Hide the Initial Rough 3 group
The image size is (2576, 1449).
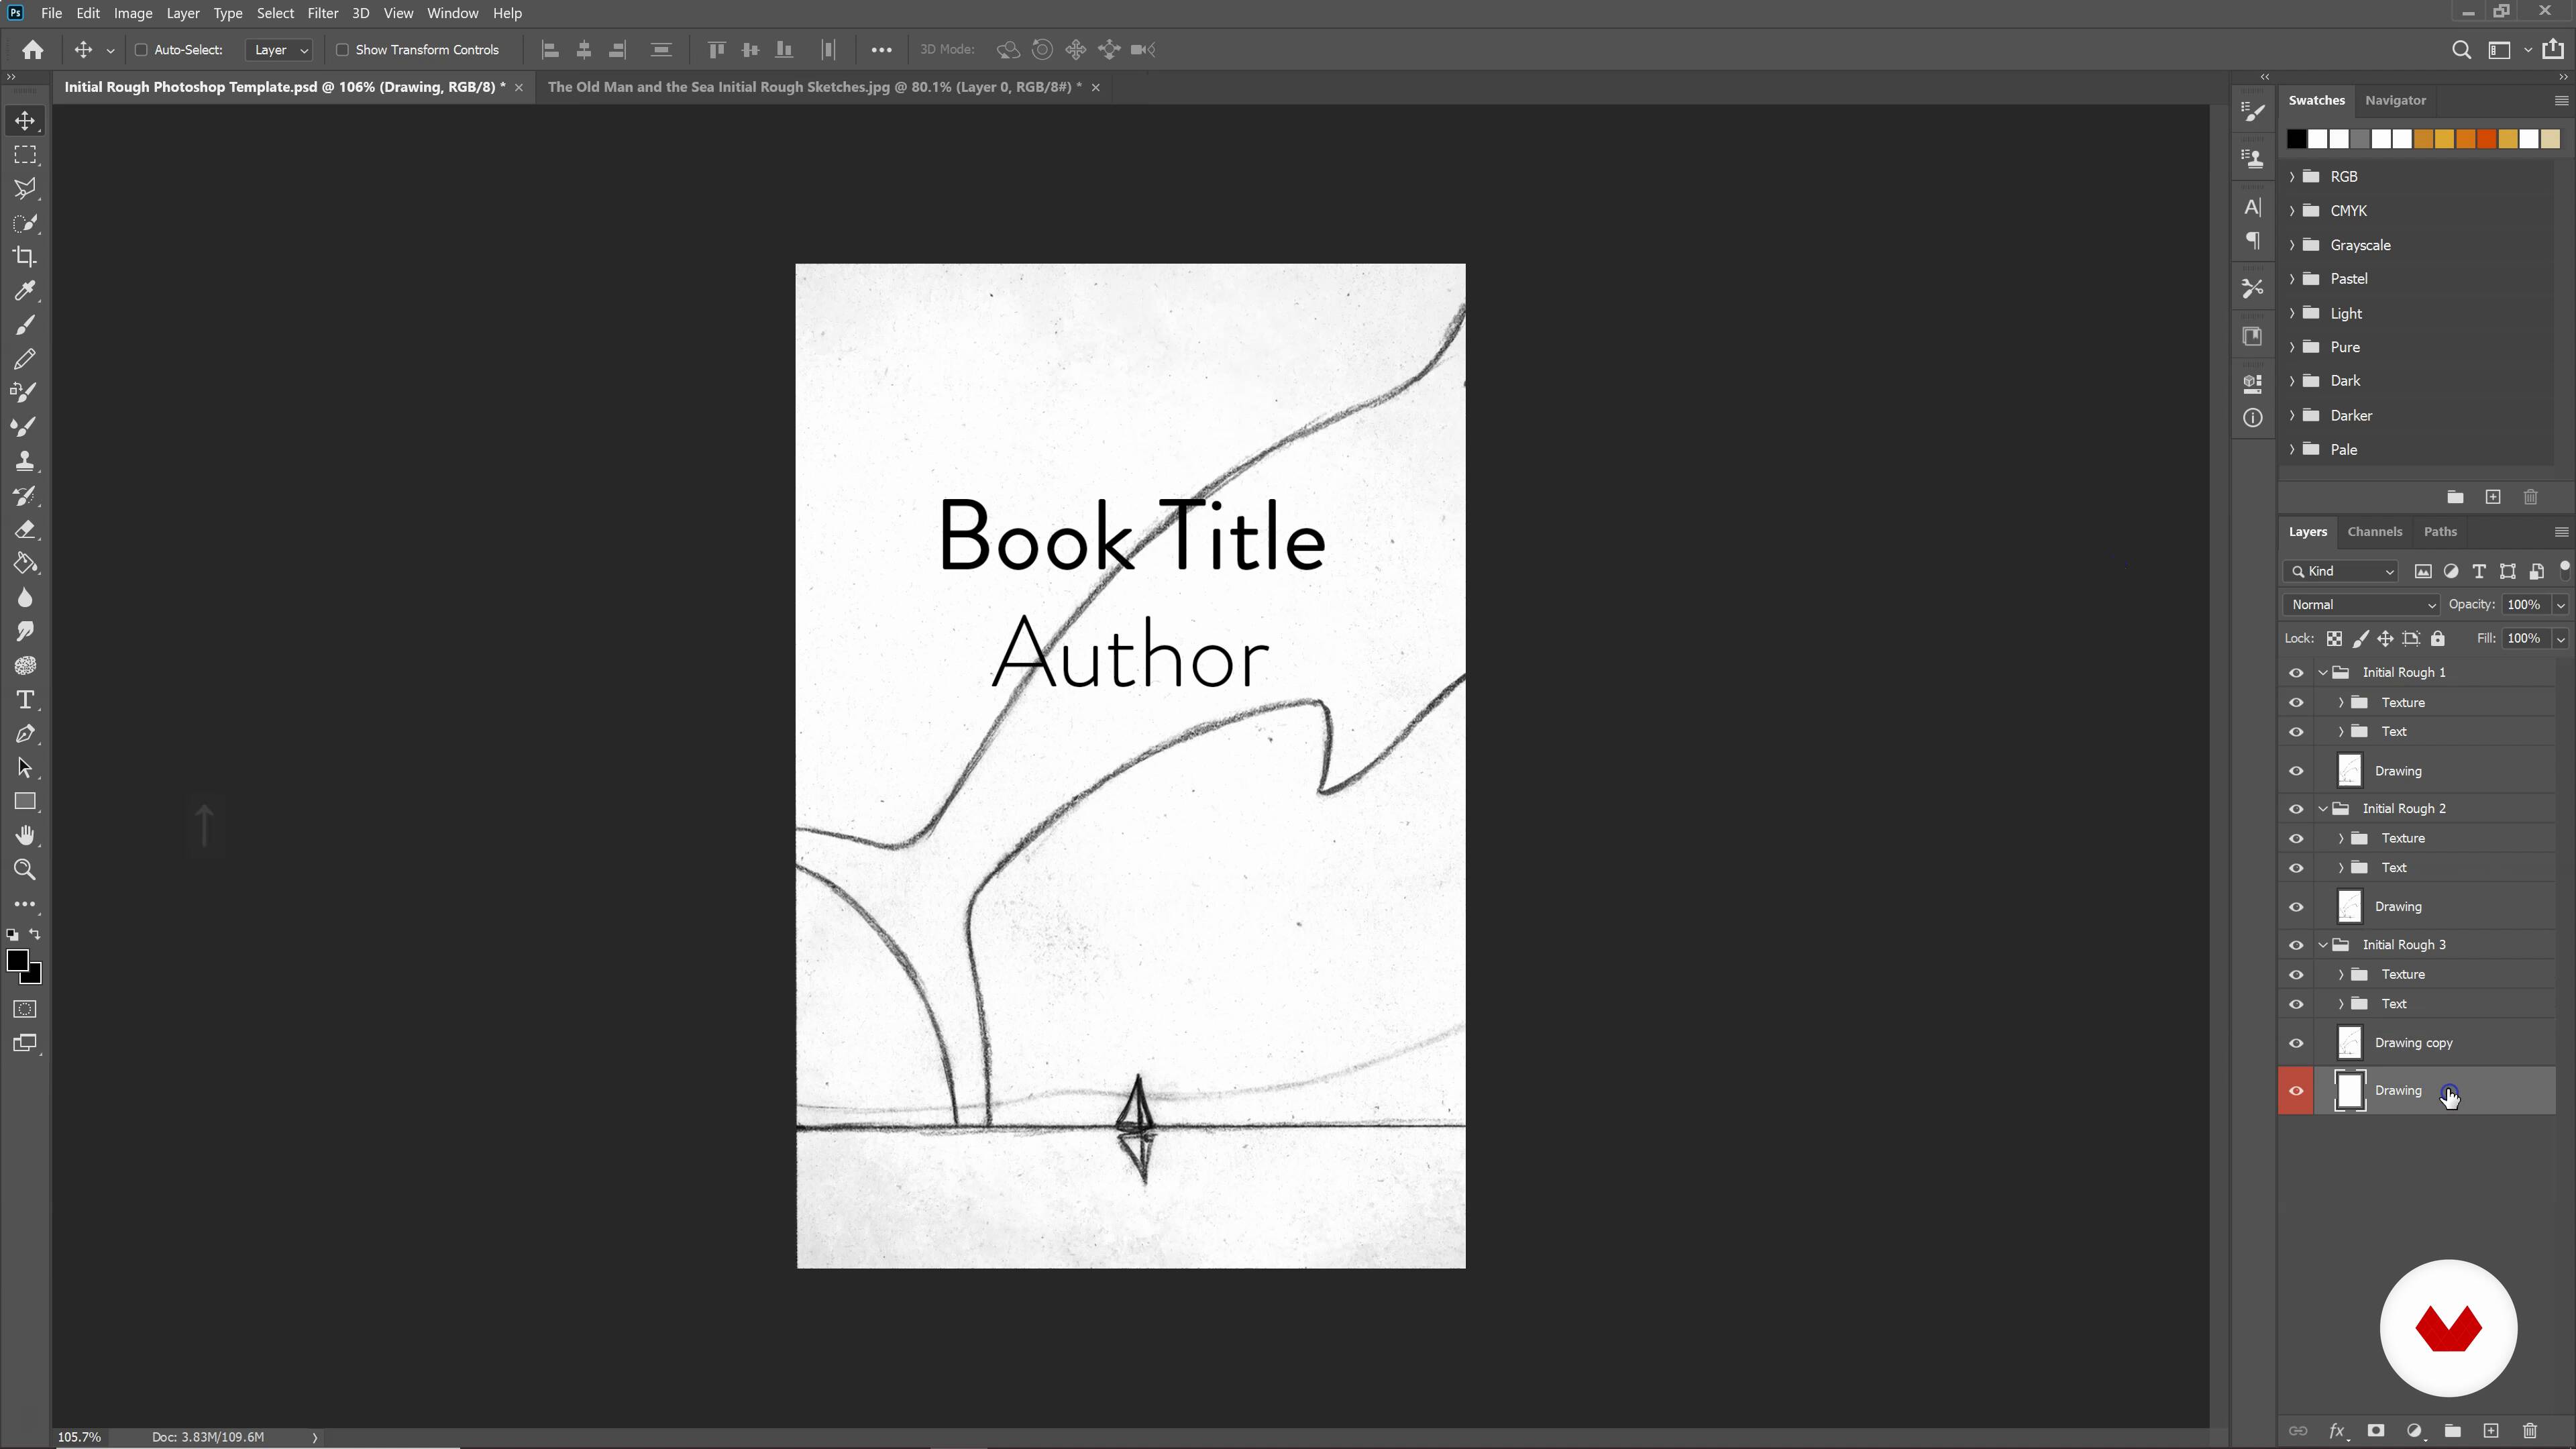(2296, 945)
